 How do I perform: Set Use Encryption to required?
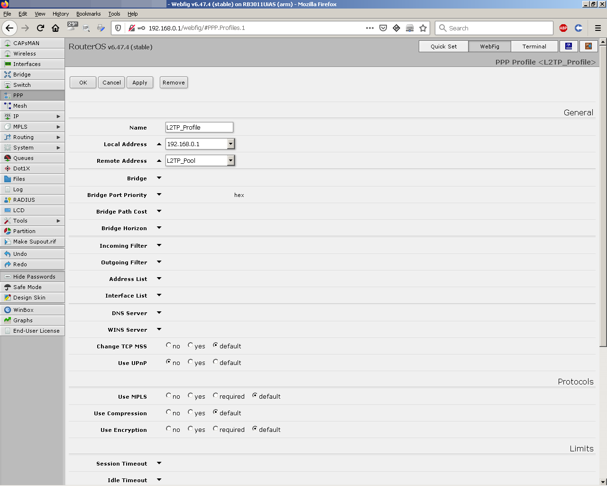pos(215,429)
